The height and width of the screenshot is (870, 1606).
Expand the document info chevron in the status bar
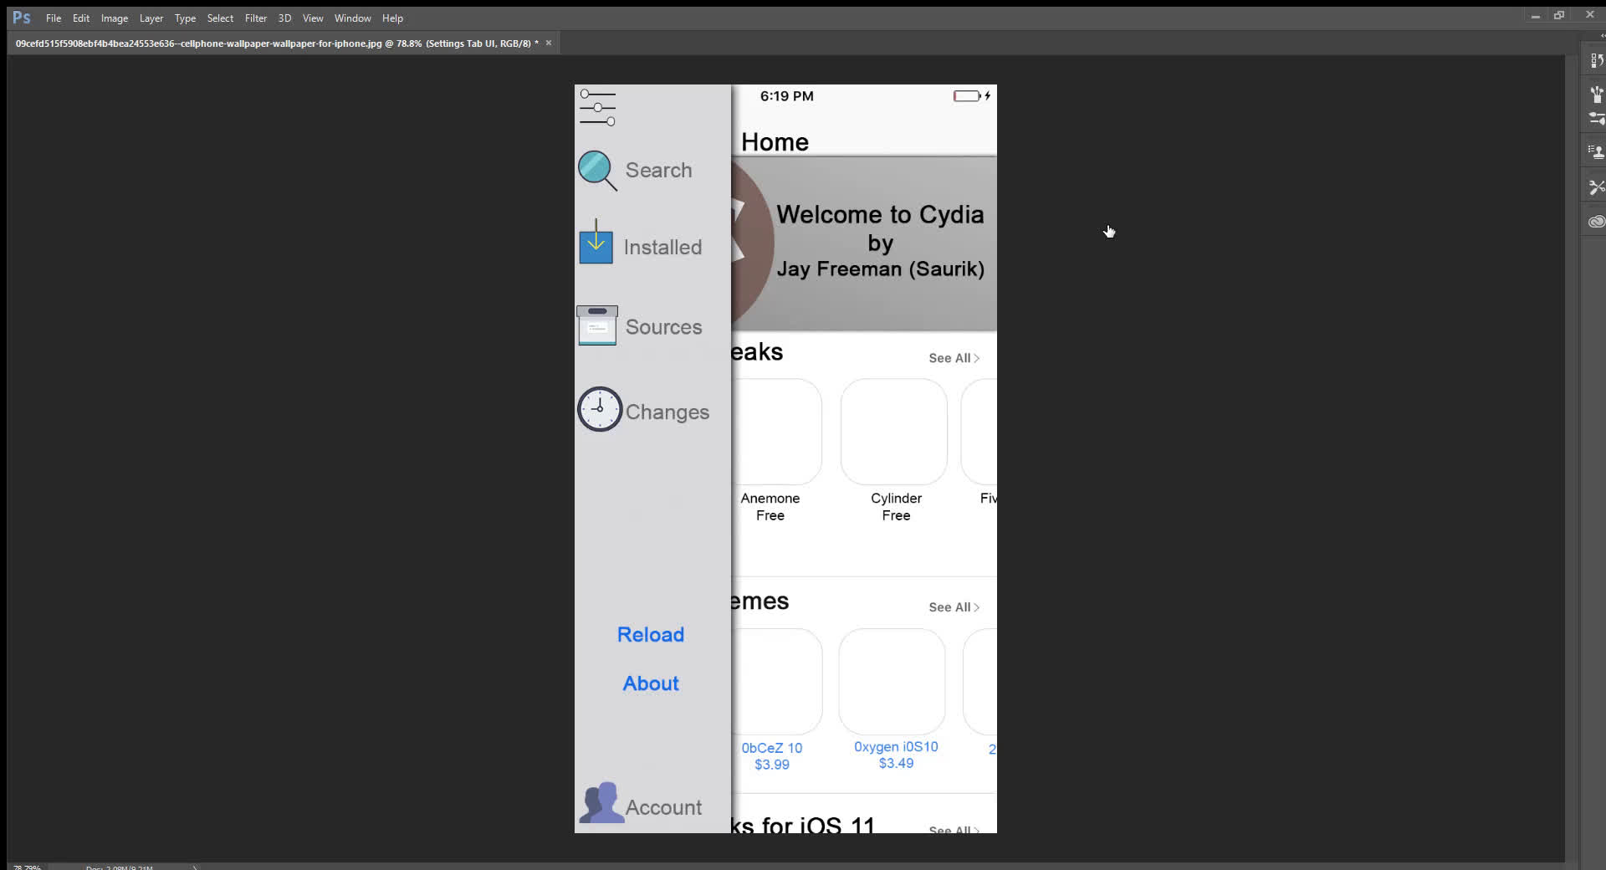pyautogui.click(x=194, y=867)
